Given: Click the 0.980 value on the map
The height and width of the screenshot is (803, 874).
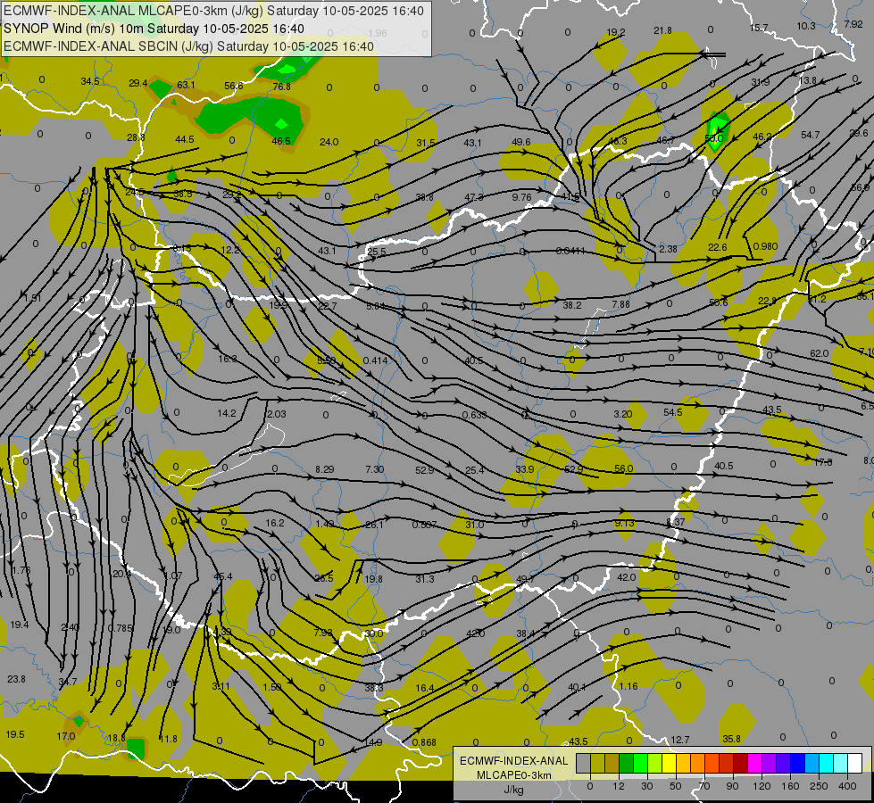Looking at the screenshot, I should [765, 245].
